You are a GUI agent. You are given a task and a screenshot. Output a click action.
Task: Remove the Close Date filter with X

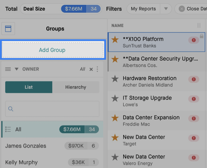pos(182,9)
